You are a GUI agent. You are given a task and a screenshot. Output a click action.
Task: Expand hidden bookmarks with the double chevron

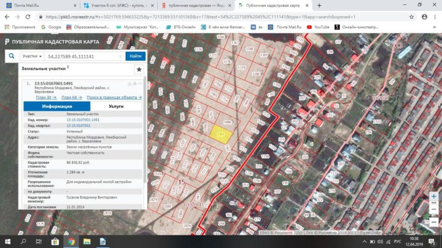pos(435,27)
